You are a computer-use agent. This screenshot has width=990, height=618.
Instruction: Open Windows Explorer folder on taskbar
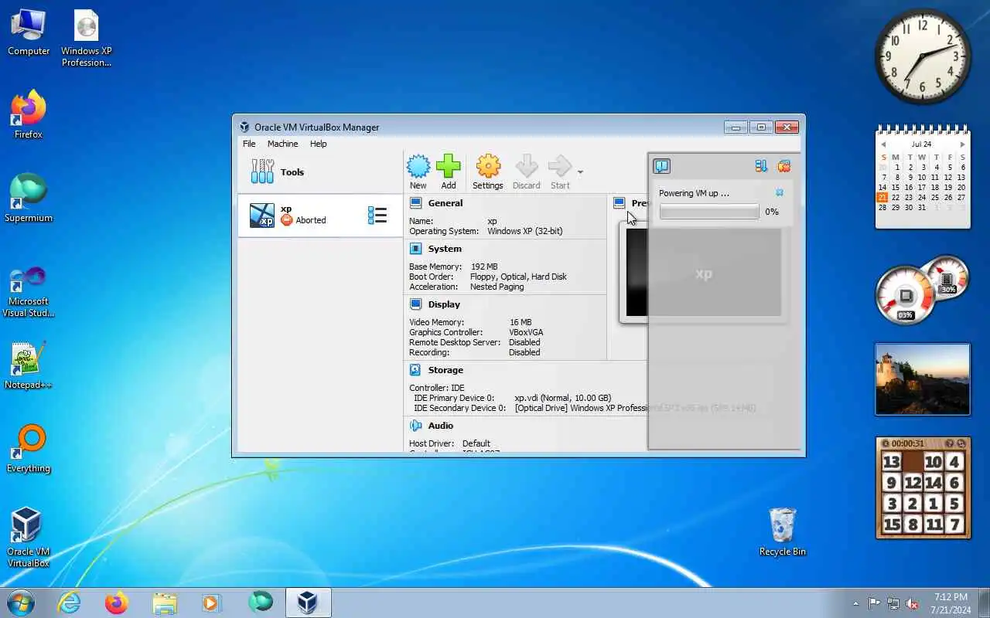tap(165, 603)
